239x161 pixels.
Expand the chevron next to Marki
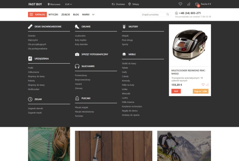[93, 14]
